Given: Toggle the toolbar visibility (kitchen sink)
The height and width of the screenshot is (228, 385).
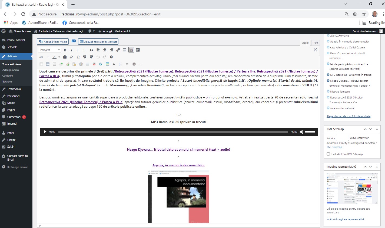Looking at the screenshot, I should [x=131, y=50].
